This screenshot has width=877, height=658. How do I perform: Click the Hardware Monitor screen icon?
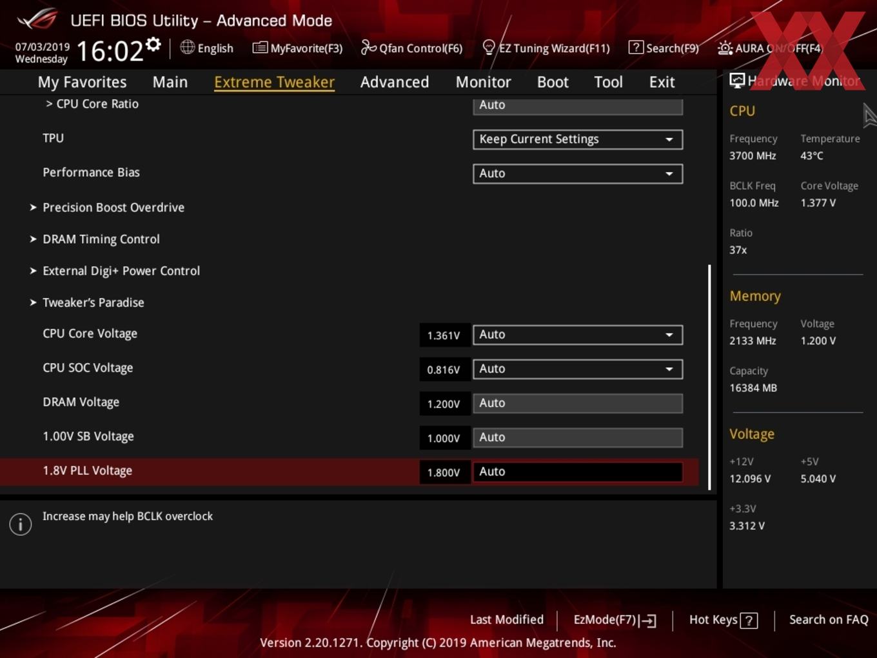click(x=737, y=81)
